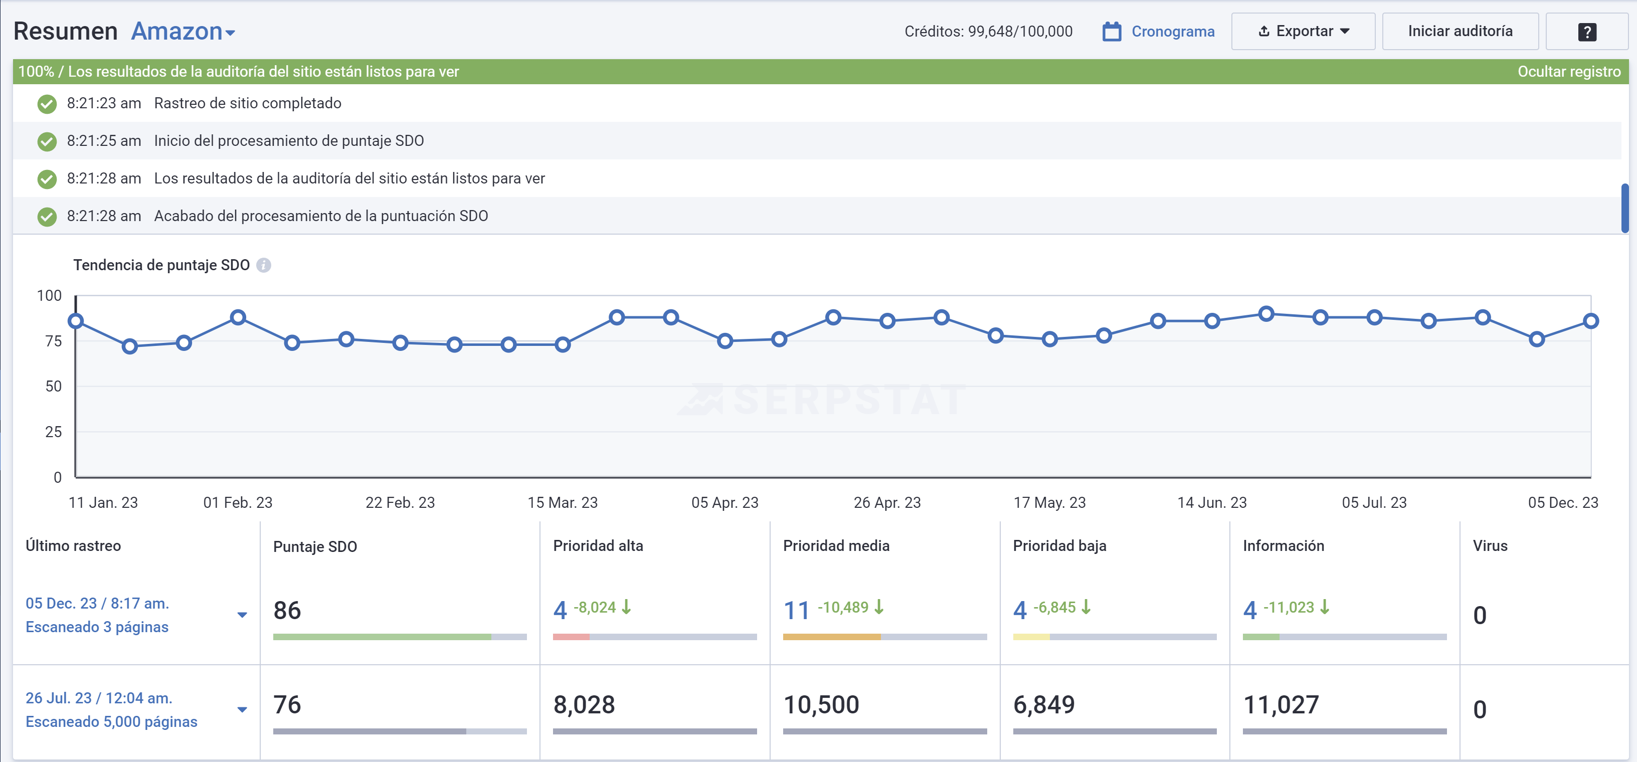Open the crawl link 05 Dec. 23 / 8:17 am

(97, 603)
